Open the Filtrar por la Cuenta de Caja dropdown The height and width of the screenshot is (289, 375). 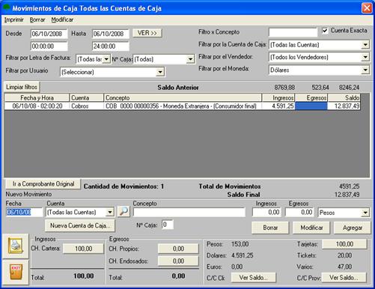pos(365,45)
